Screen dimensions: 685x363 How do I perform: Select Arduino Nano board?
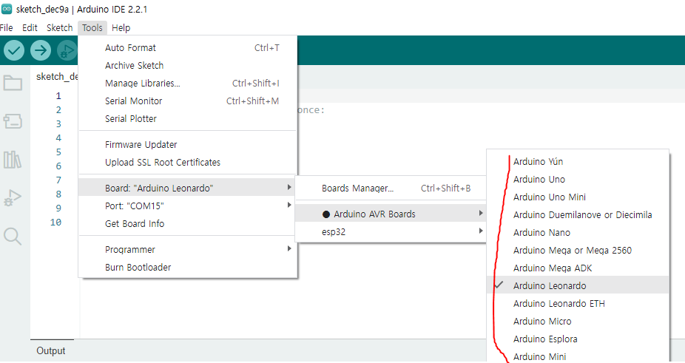point(578,233)
